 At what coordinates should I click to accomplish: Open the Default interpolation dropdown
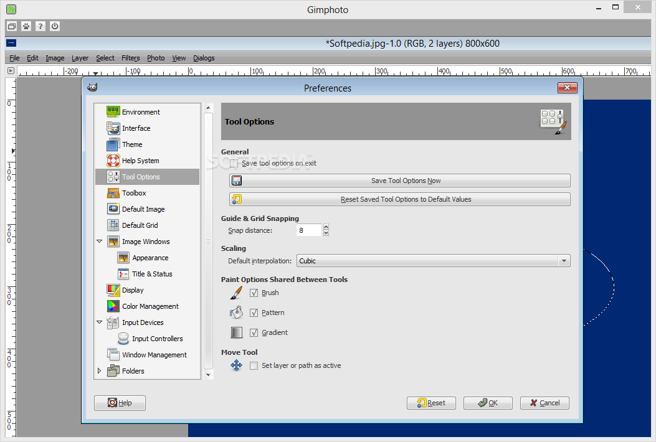click(x=434, y=260)
